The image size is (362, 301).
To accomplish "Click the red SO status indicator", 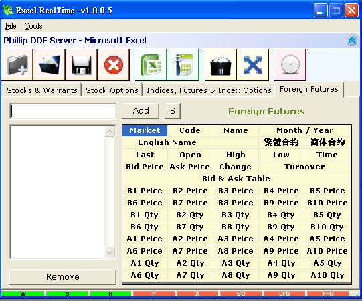I will pyautogui.click(x=241, y=294).
